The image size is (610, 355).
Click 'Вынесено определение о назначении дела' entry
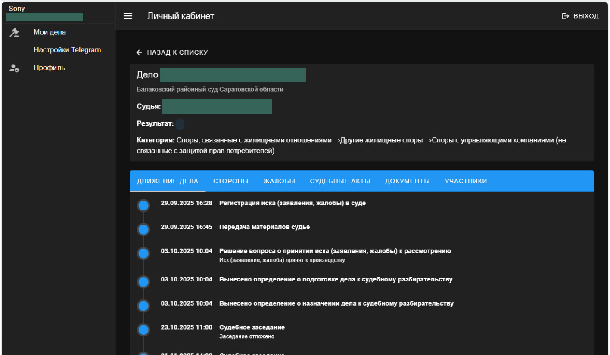(336, 303)
